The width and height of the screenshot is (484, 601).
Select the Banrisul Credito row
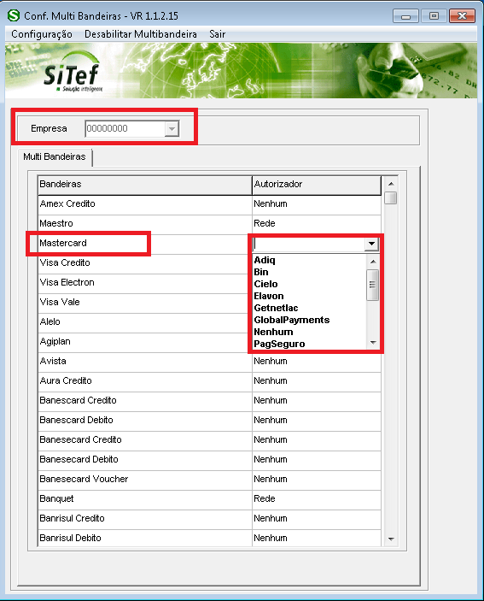pyautogui.click(x=144, y=519)
